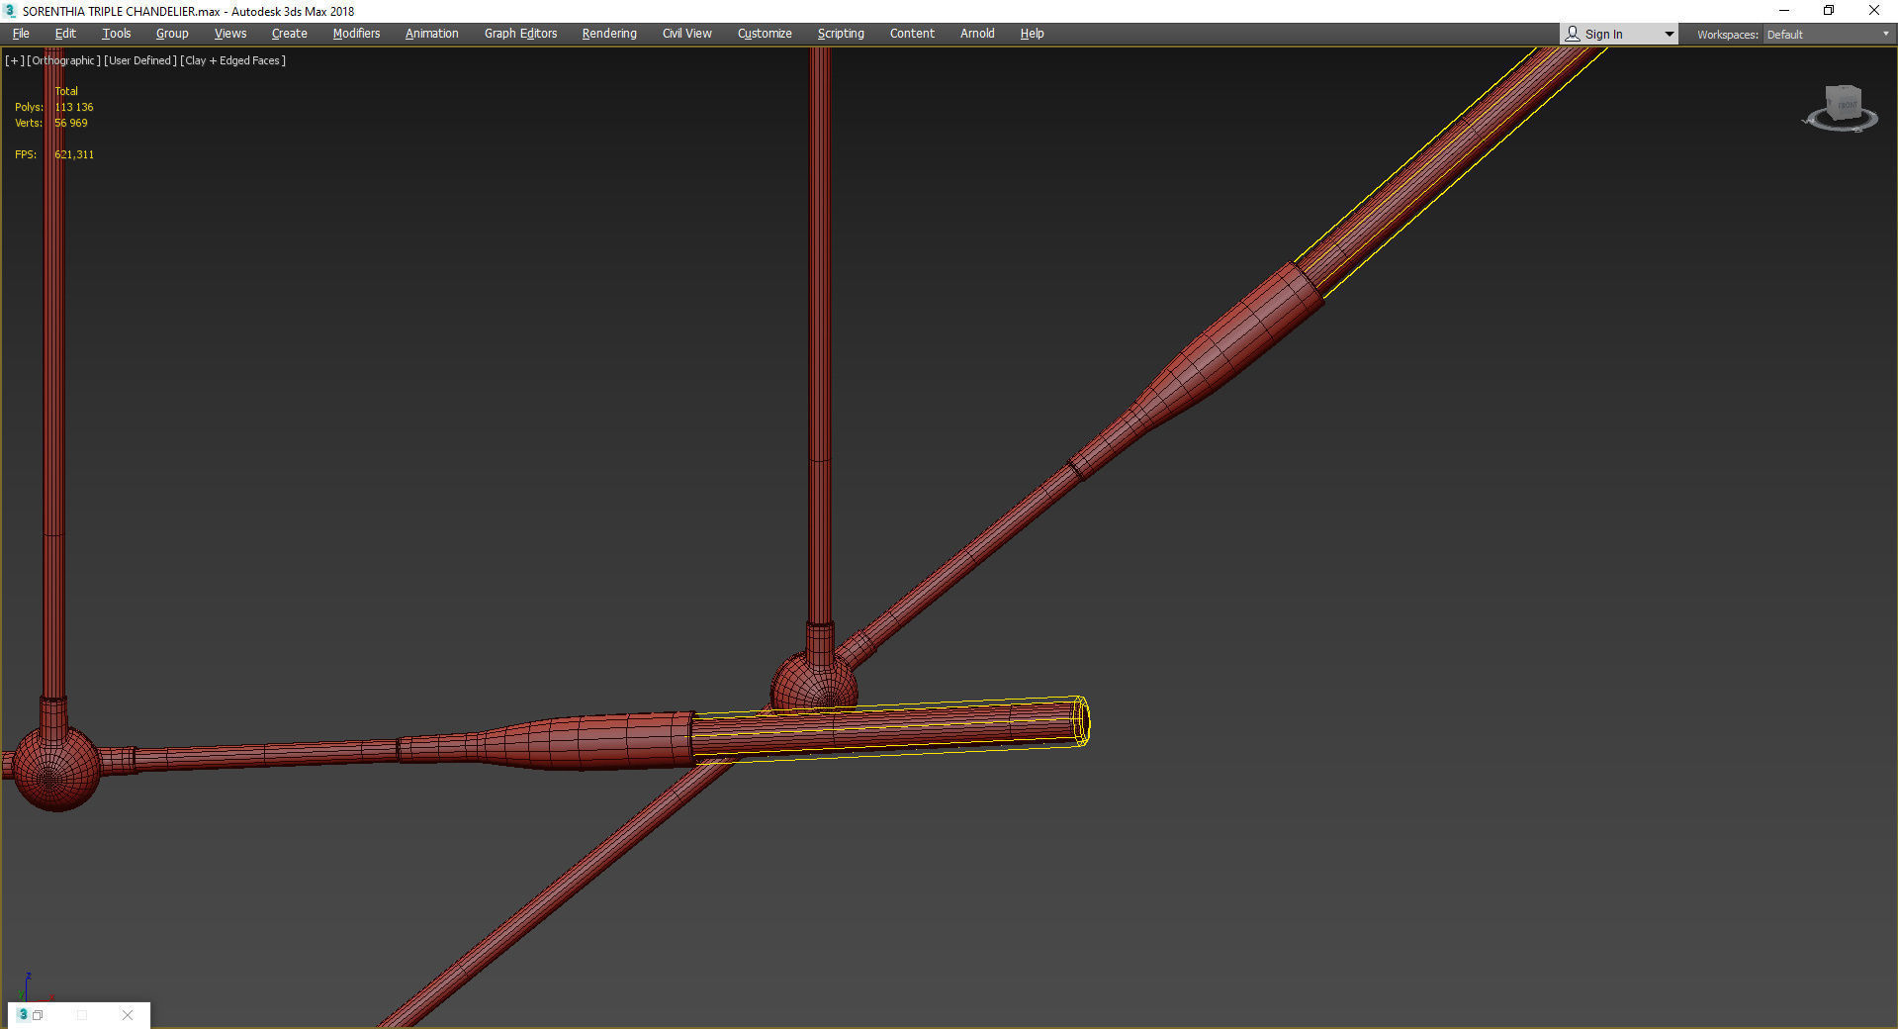
Task: Open the viewport [+] general menu
Action: tap(15, 60)
